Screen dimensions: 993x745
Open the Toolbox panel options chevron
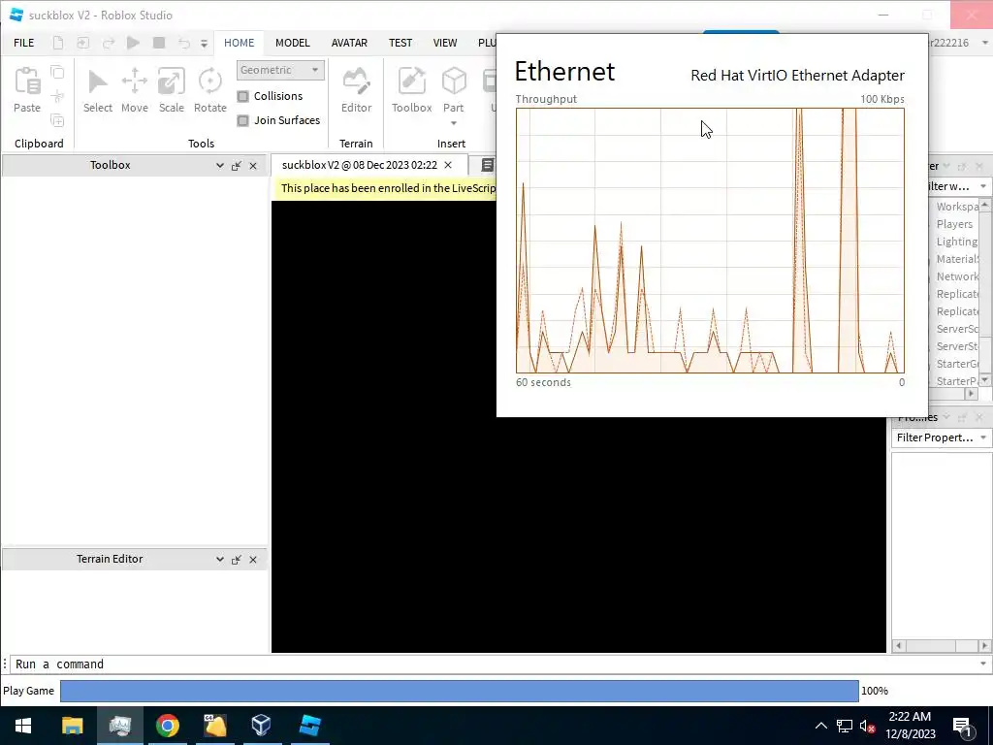(x=220, y=165)
